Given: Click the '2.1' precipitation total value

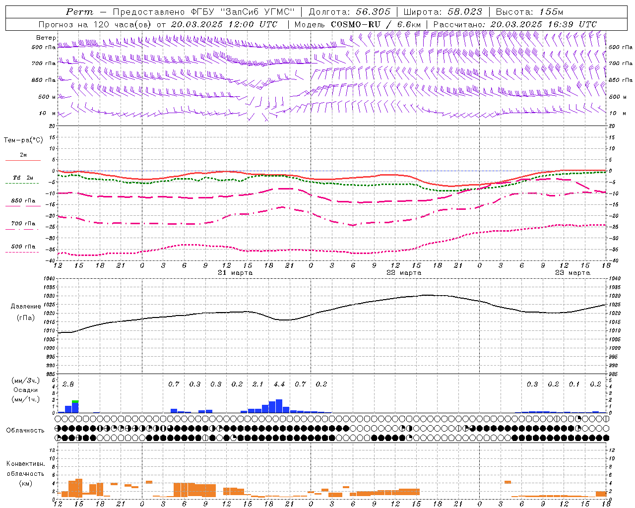Looking at the screenshot, I should click(x=257, y=384).
